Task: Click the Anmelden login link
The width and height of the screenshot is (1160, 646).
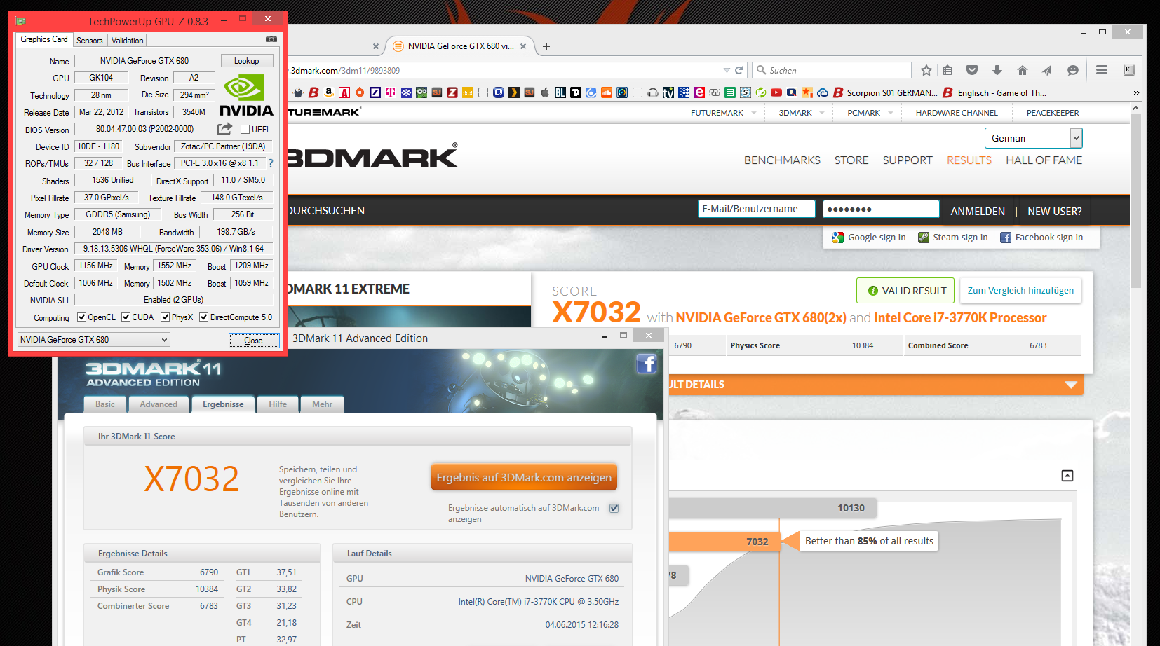Action: click(978, 211)
